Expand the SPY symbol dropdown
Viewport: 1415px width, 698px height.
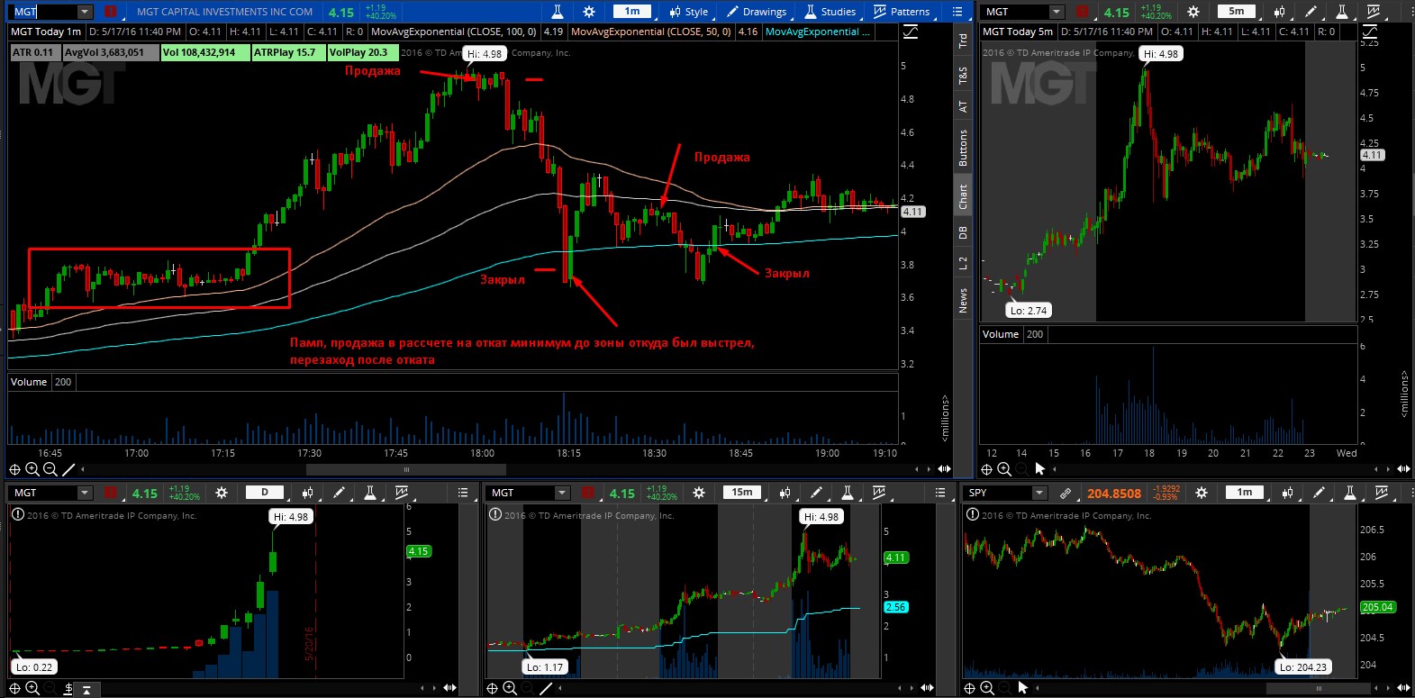point(1039,493)
